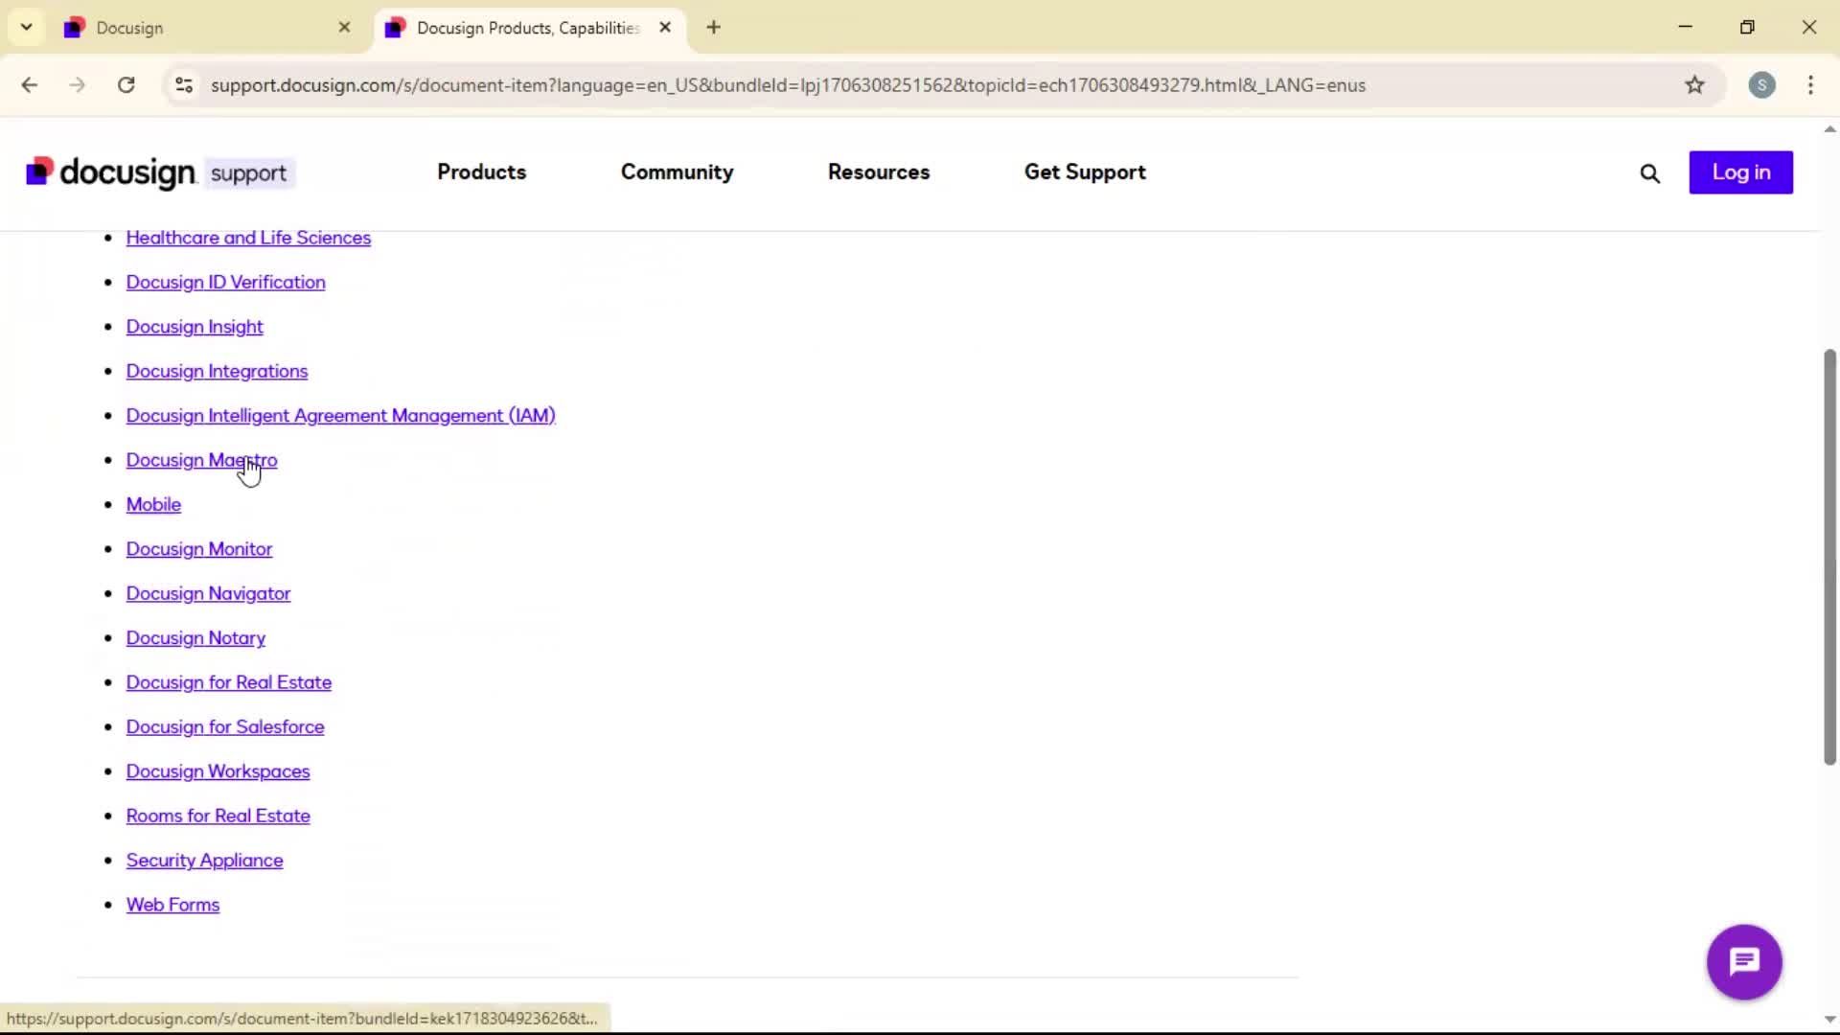Open the Resources menu
1840x1035 pixels.
(x=879, y=172)
